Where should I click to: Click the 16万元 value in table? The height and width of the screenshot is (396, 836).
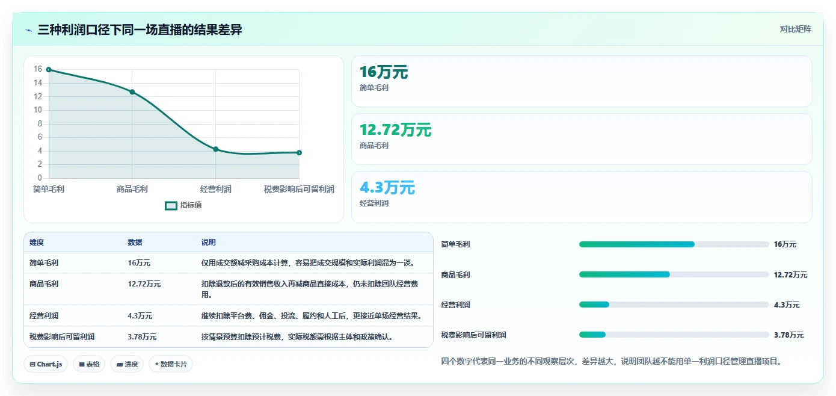coord(140,263)
